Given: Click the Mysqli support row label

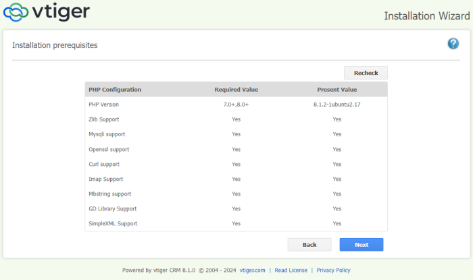Looking at the screenshot, I should pyautogui.click(x=106, y=134).
